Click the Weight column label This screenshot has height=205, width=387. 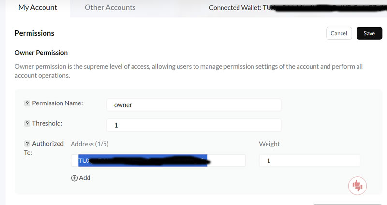click(269, 144)
